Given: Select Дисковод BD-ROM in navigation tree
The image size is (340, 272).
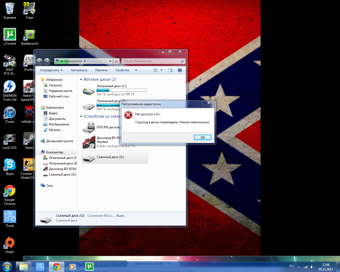Looking at the screenshot, I should tap(62, 169).
